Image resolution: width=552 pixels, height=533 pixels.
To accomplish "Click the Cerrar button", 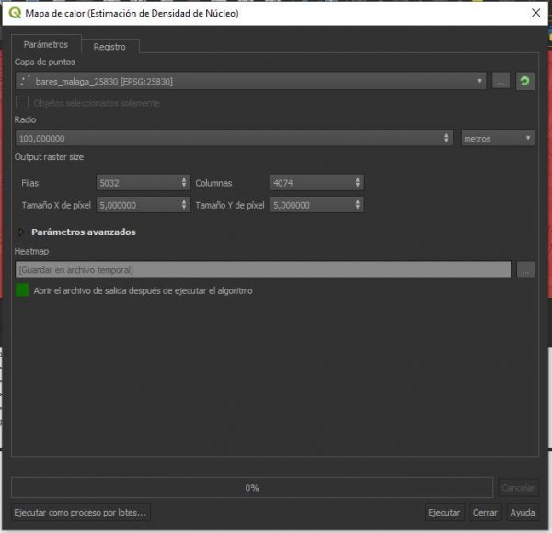I will click(x=485, y=512).
